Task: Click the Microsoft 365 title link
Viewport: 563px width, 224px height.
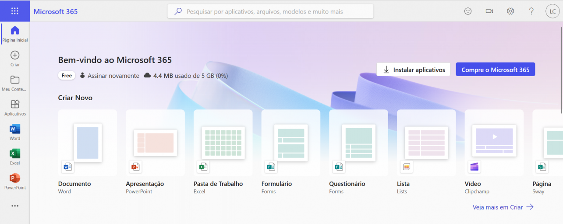Action: [56, 11]
